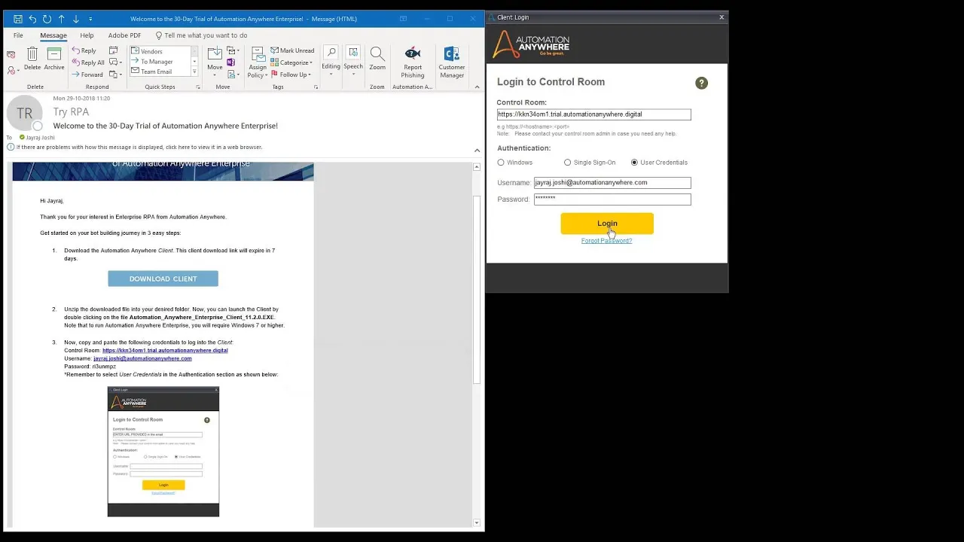Mark the message as unread
964x542 pixels.
tap(292, 50)
